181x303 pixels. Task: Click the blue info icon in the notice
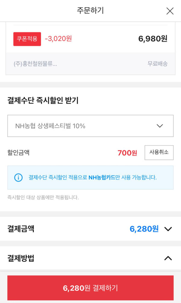coord(18,178)
